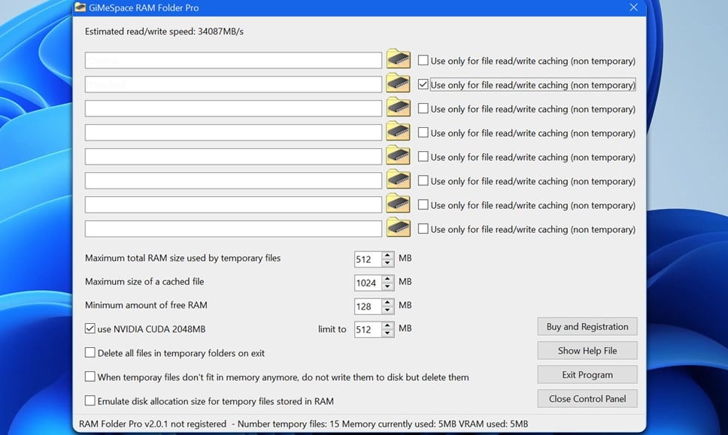Image resolution: width=728 pixels, height=435 pixels.
Task: Increase Minimum amount of free RAM value
Action: (387, 302)
